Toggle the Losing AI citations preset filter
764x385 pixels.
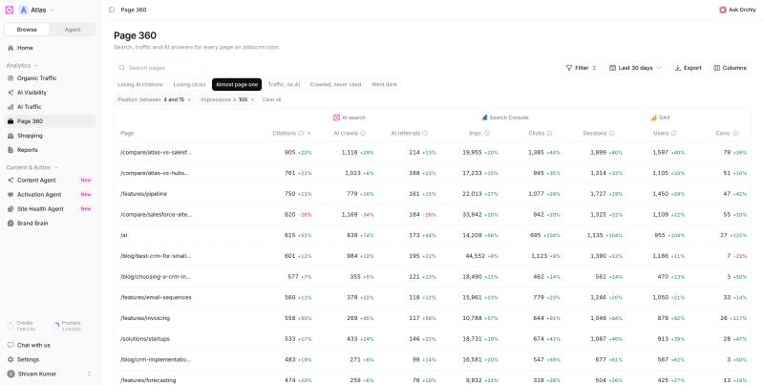tap(140, 84)
